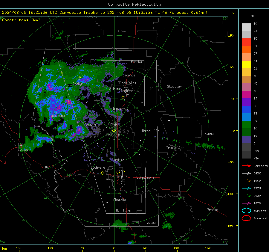
Task: Click the purple 39-36 dBZ color swatch
Action: pyautogui.click(x=246, y=102)
